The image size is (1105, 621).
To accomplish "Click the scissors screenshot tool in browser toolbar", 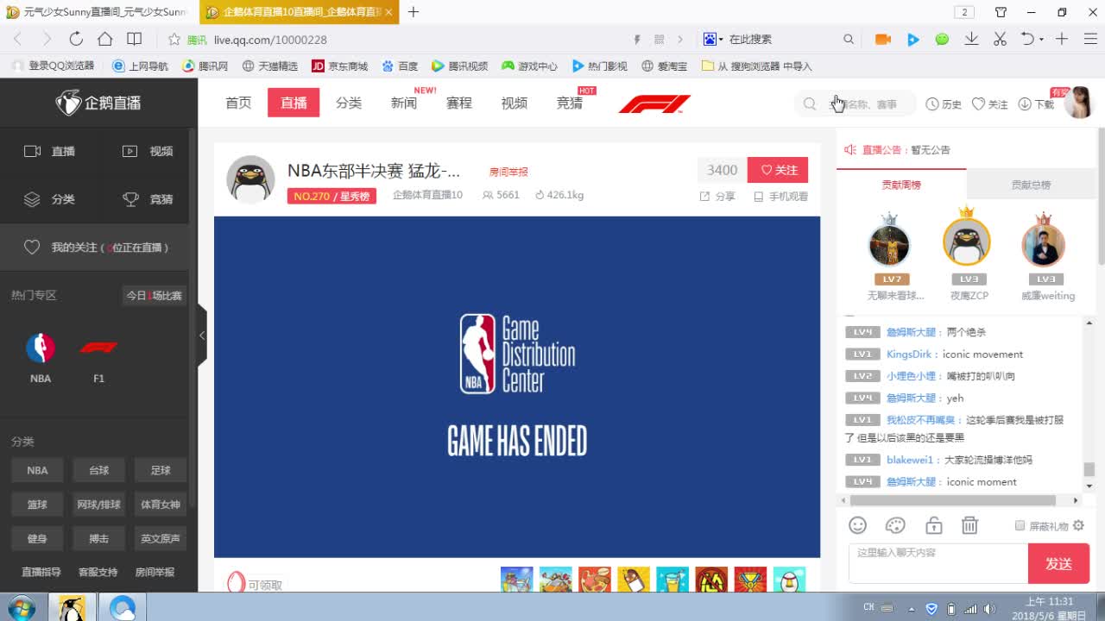I will click(1000, 39).
